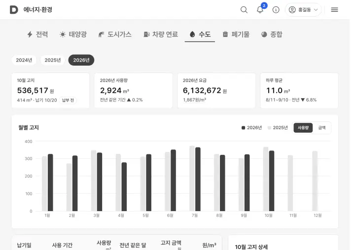Click the D logo in the header
The width and height of the screenshot is (355, 250).
pyautogui.click(x=14, y=10)
